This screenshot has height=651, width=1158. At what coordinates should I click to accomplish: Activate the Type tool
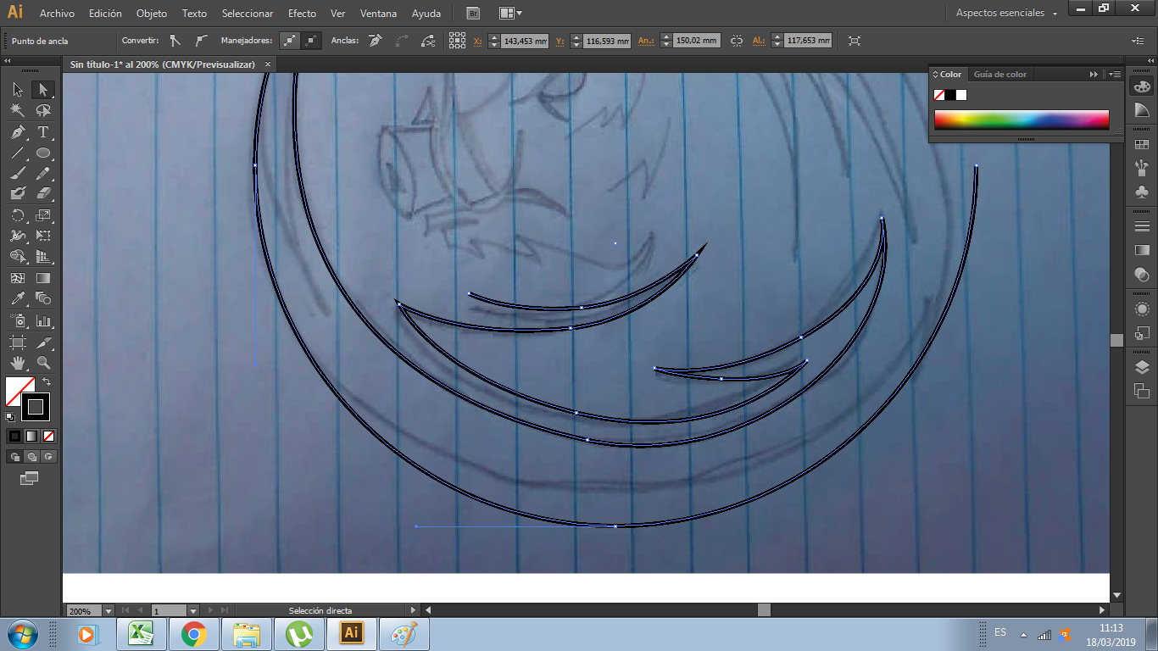(43, 132)
